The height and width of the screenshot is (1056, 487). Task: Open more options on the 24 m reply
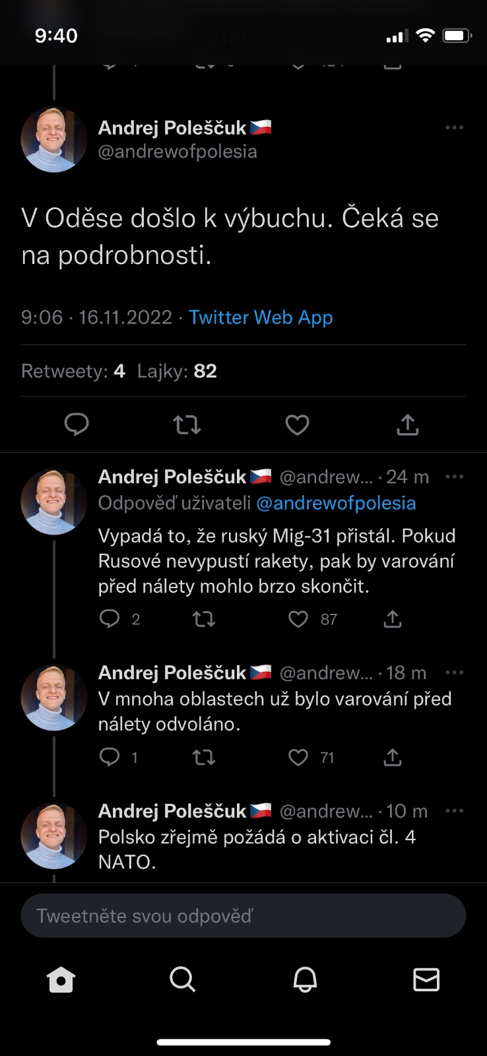coord(454,477)
